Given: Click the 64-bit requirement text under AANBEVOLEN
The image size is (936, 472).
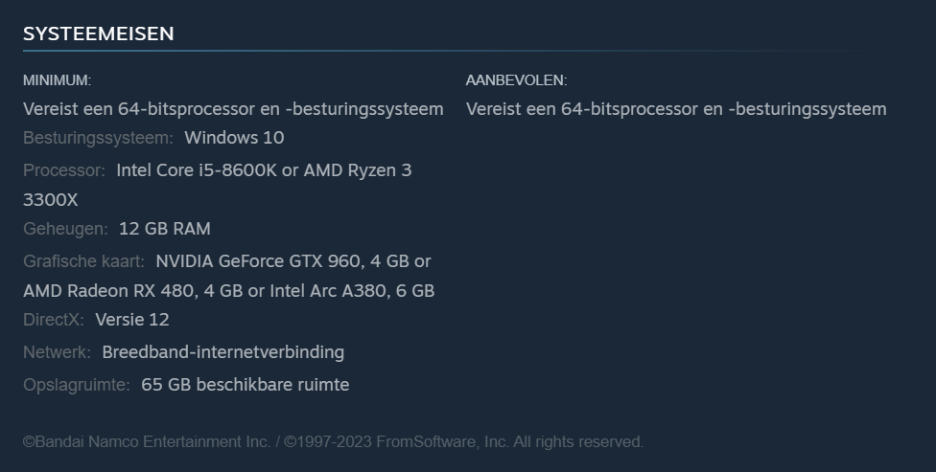Looking at the screenshot, I should tap(676, 109).
